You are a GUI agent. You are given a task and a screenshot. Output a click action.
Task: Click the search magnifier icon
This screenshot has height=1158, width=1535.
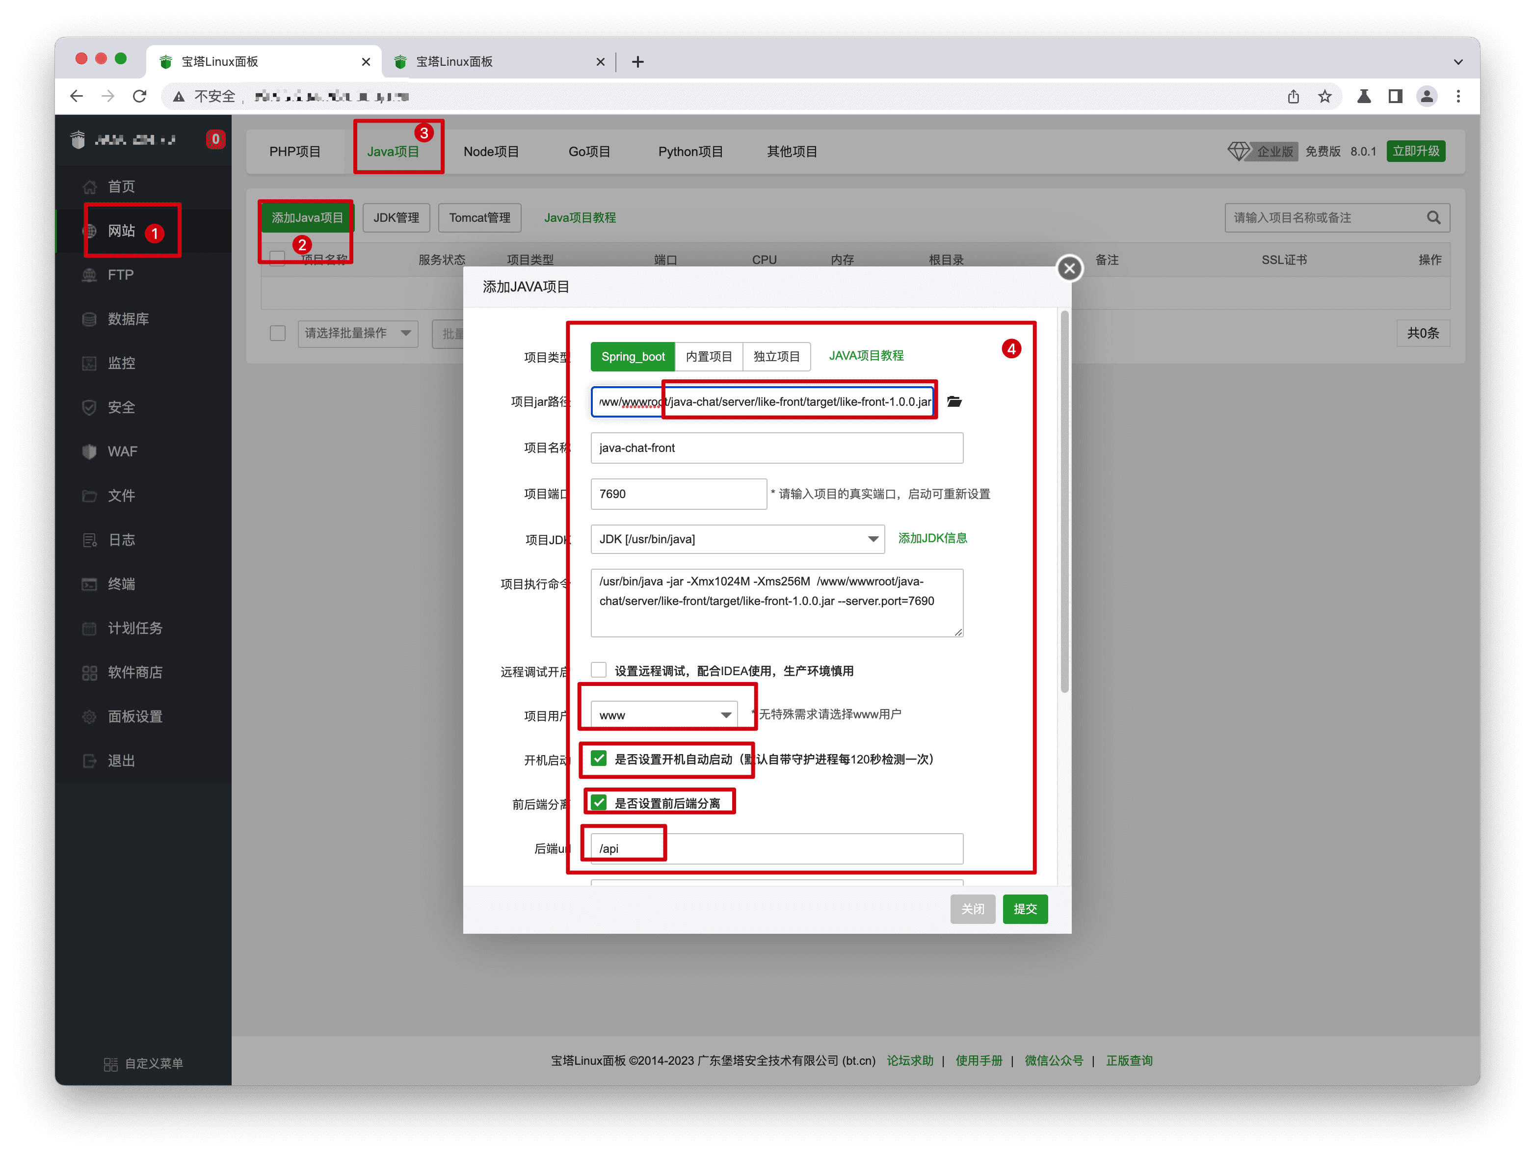[1433, 218]
